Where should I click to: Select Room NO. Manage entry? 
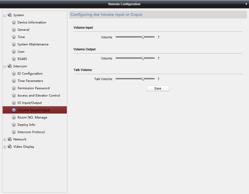32,117
